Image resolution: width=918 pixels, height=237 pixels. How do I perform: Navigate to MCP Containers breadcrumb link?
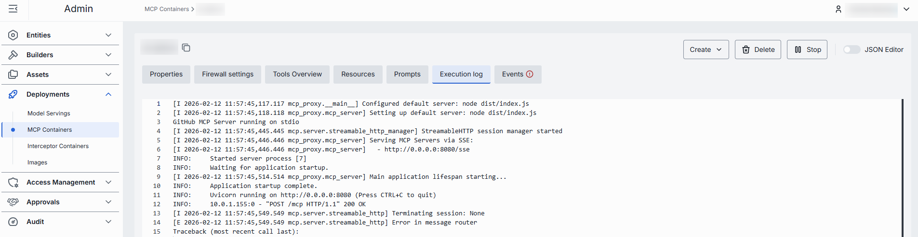click(x=166, y=9)
